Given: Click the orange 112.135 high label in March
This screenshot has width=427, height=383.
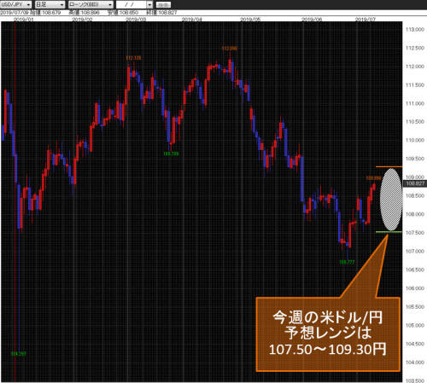Looking at the screenshot, I should pyautogui.click(x=133, y=58).
